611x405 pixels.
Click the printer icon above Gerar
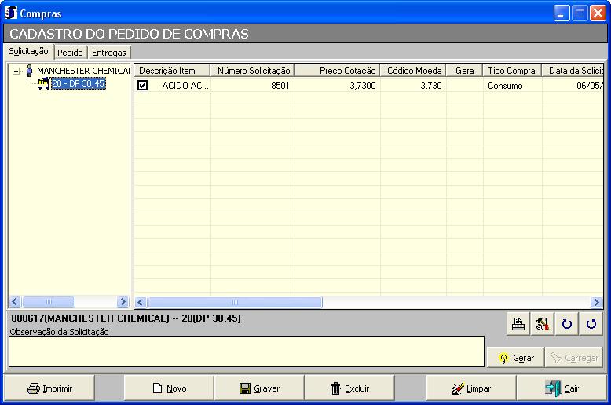pos(518,324)
